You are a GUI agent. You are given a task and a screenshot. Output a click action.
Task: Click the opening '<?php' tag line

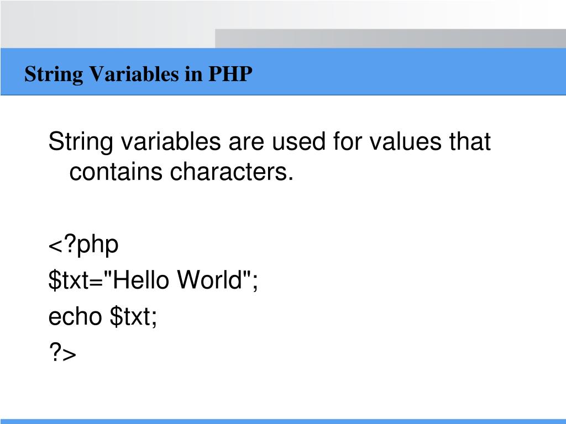coord(83,246)
